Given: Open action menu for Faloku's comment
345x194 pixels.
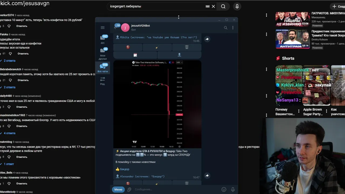Looking at the screenshot, I should coord(266,34).
